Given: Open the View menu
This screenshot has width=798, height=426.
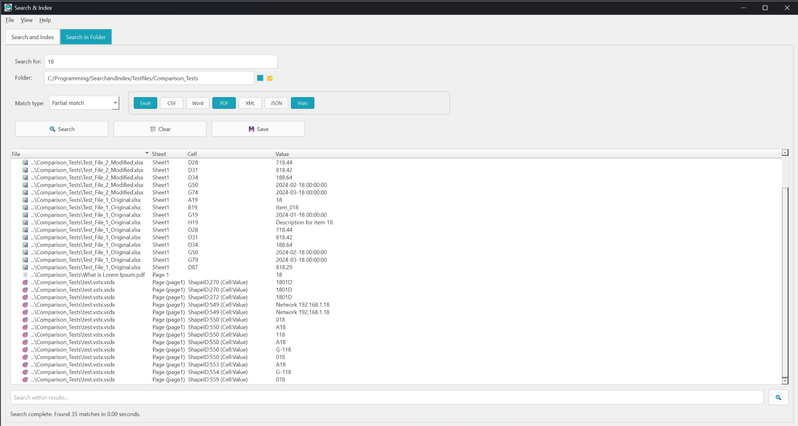Looking at the screenshot, I should 26,20.
